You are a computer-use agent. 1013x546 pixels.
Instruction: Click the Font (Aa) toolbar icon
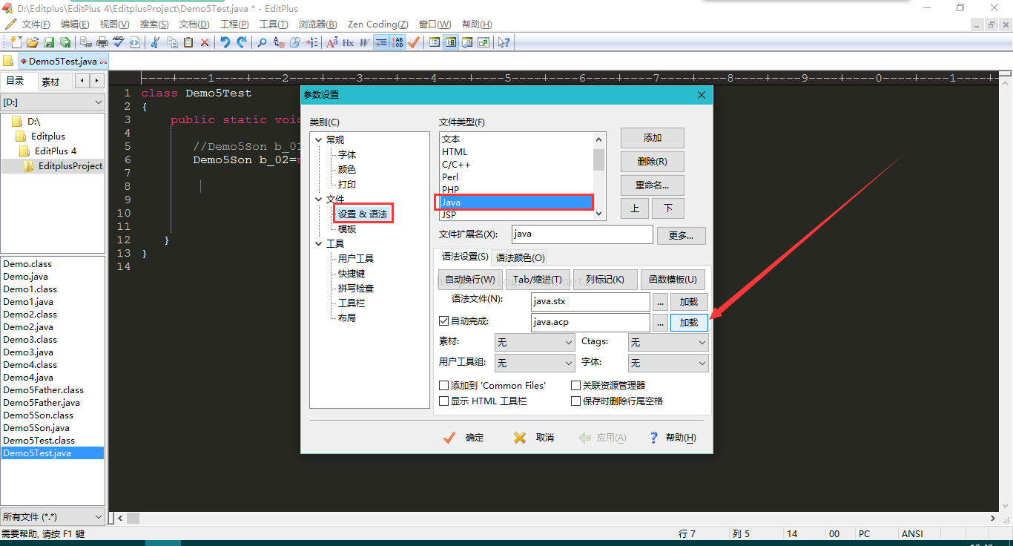[331, 42]
